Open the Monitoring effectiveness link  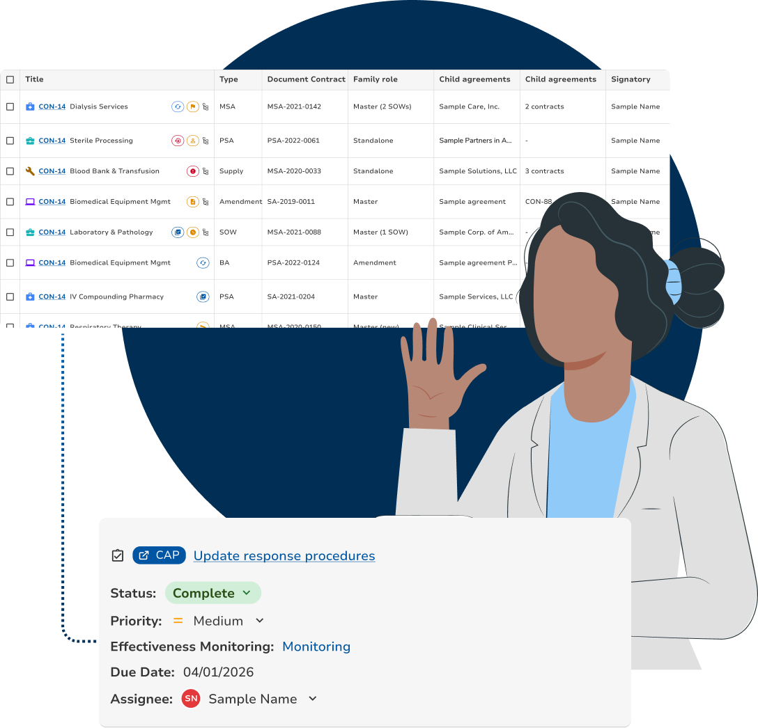tap(316, 647)
